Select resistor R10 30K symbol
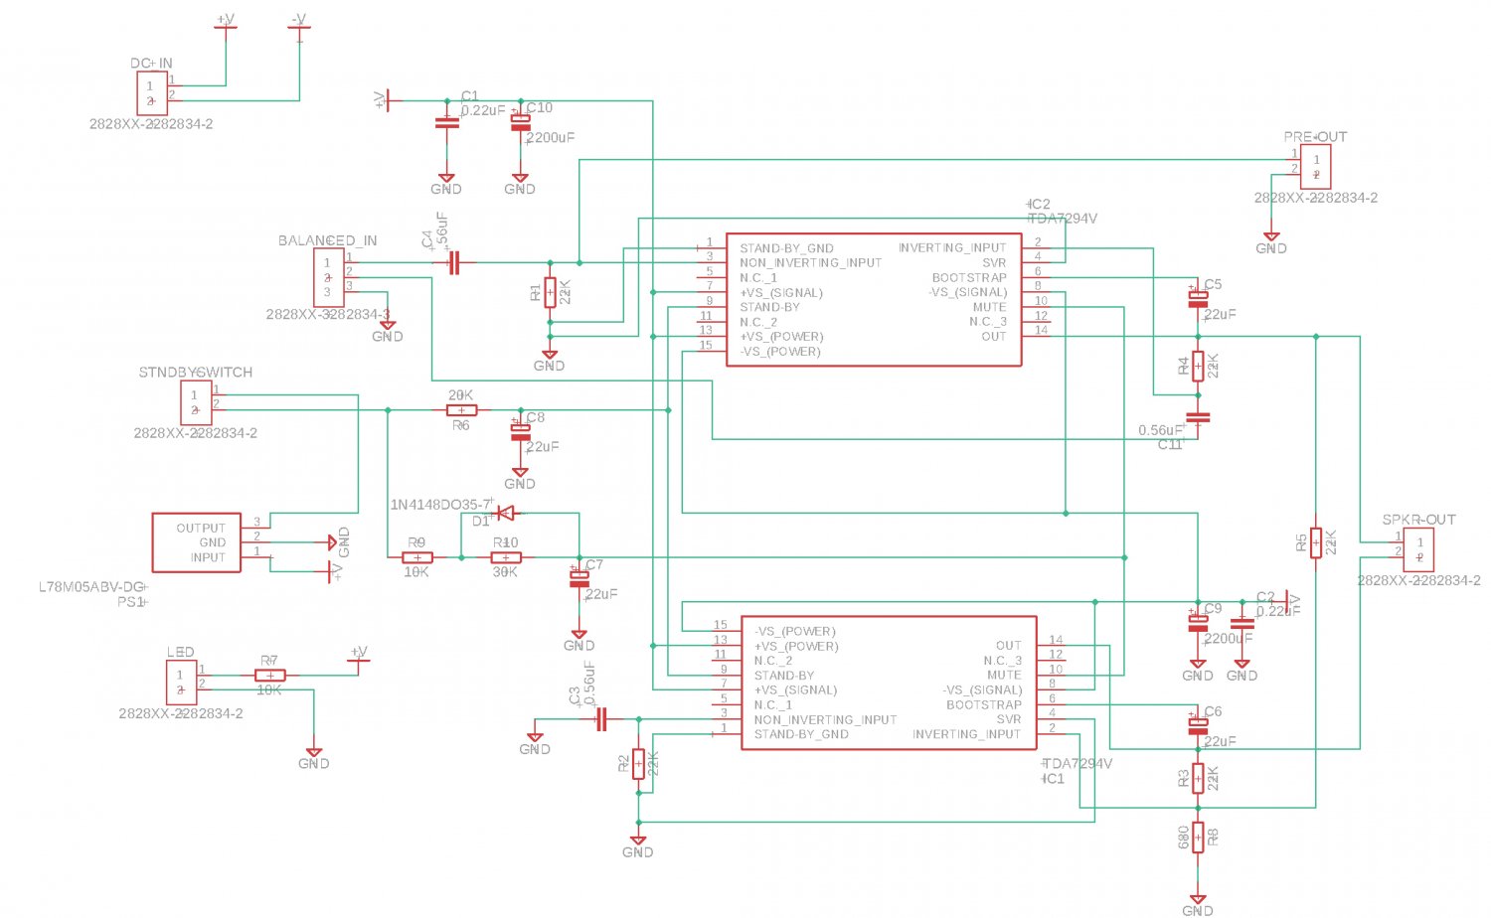 click(x=505, y=557)
